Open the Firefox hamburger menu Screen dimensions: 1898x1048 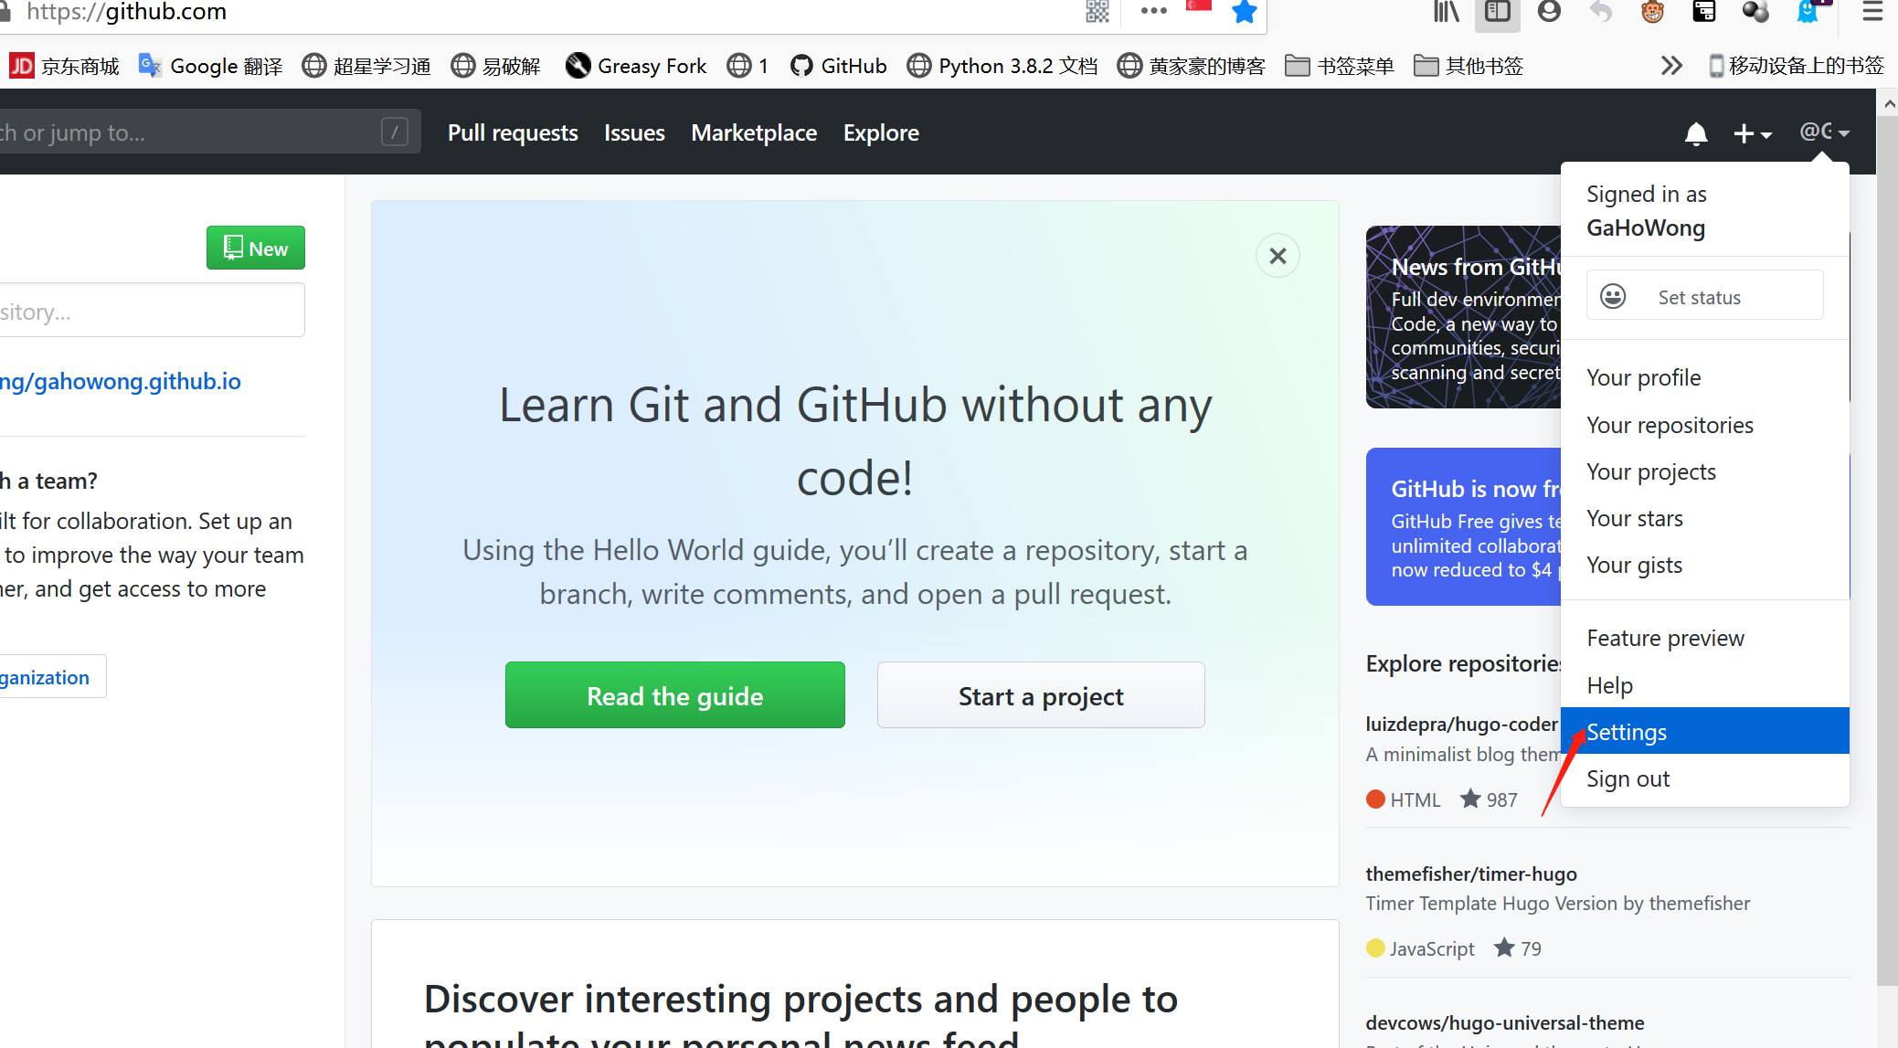(1872, 12)
